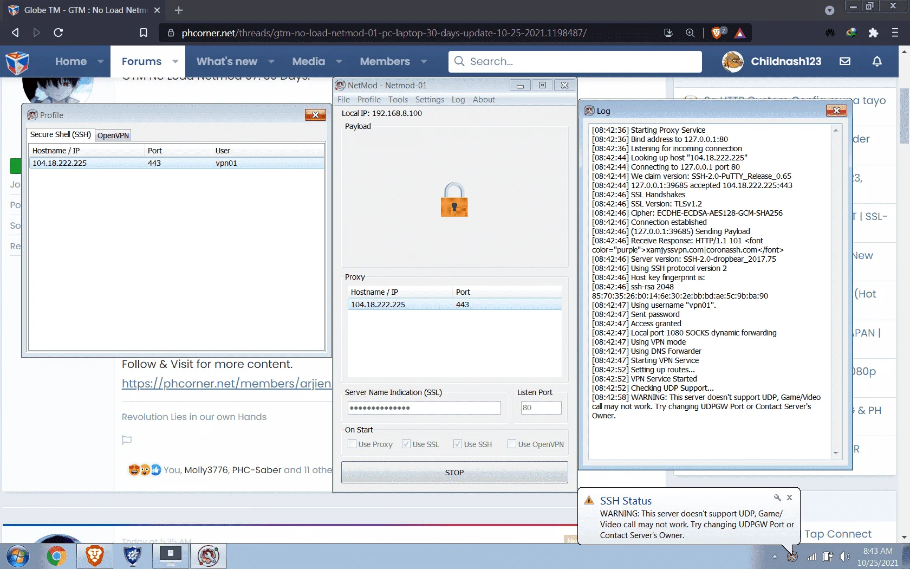The height and width of the screenshot is (569, 910).
Task: Show hidden tray icons arrow
Action: tap(775, 557)
